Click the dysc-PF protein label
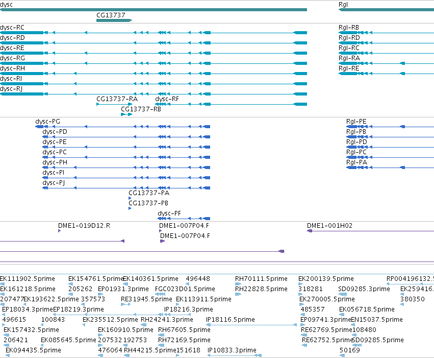Image resolution: width=434 pixels, height=358 pixels. 169,213
